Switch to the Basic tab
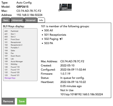Image resolution: width=113 pixels, height=106 pixels. pos(6,20)
